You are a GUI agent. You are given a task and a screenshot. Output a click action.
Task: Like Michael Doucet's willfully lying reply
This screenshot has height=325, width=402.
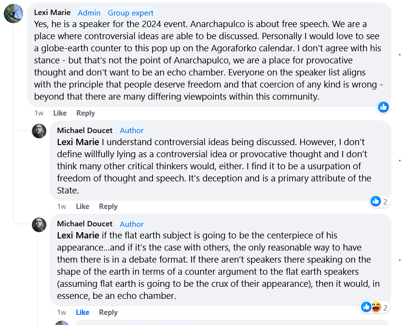(83, 207)
